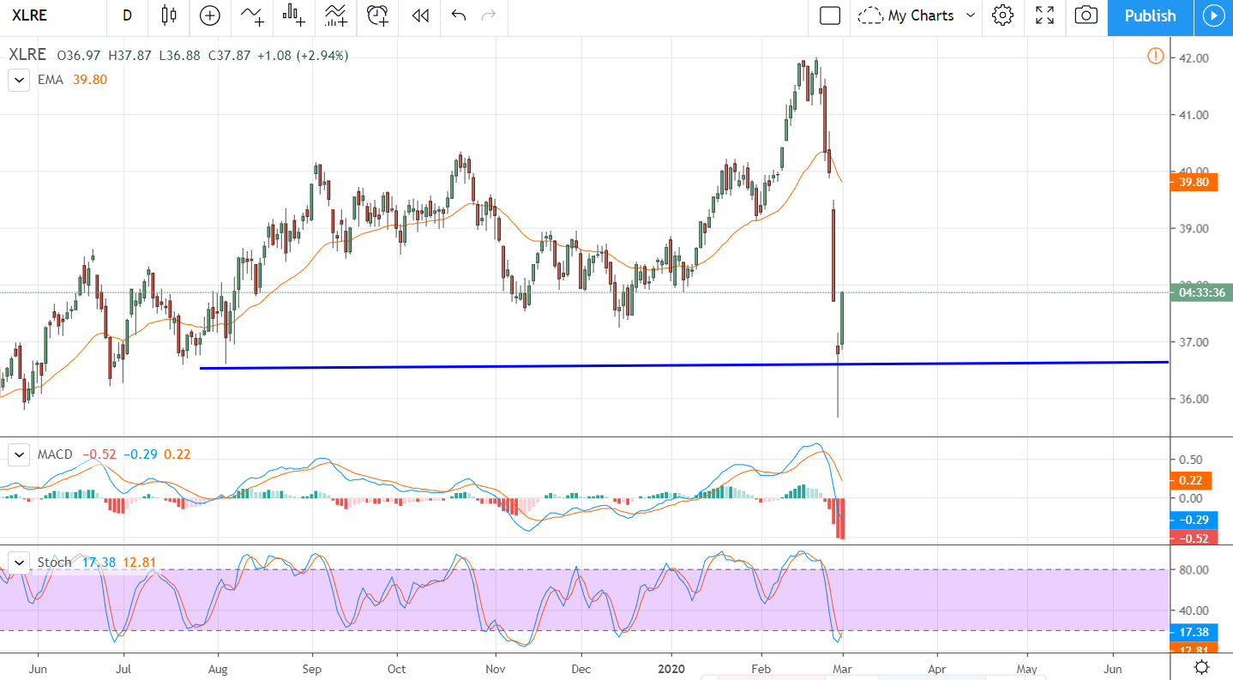Undo the last chart action
1233x680 pixels.
pyautogui.click(x=458, y=15)
